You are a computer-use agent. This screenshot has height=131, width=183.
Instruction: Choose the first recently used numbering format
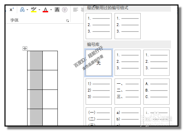99,26
